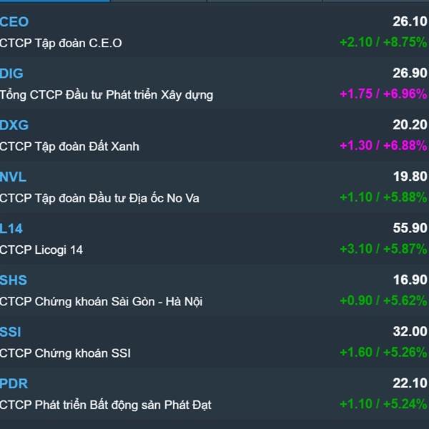Select the DXG ticker symbol
The image size is (429, 429).
(x=14, y=125)
